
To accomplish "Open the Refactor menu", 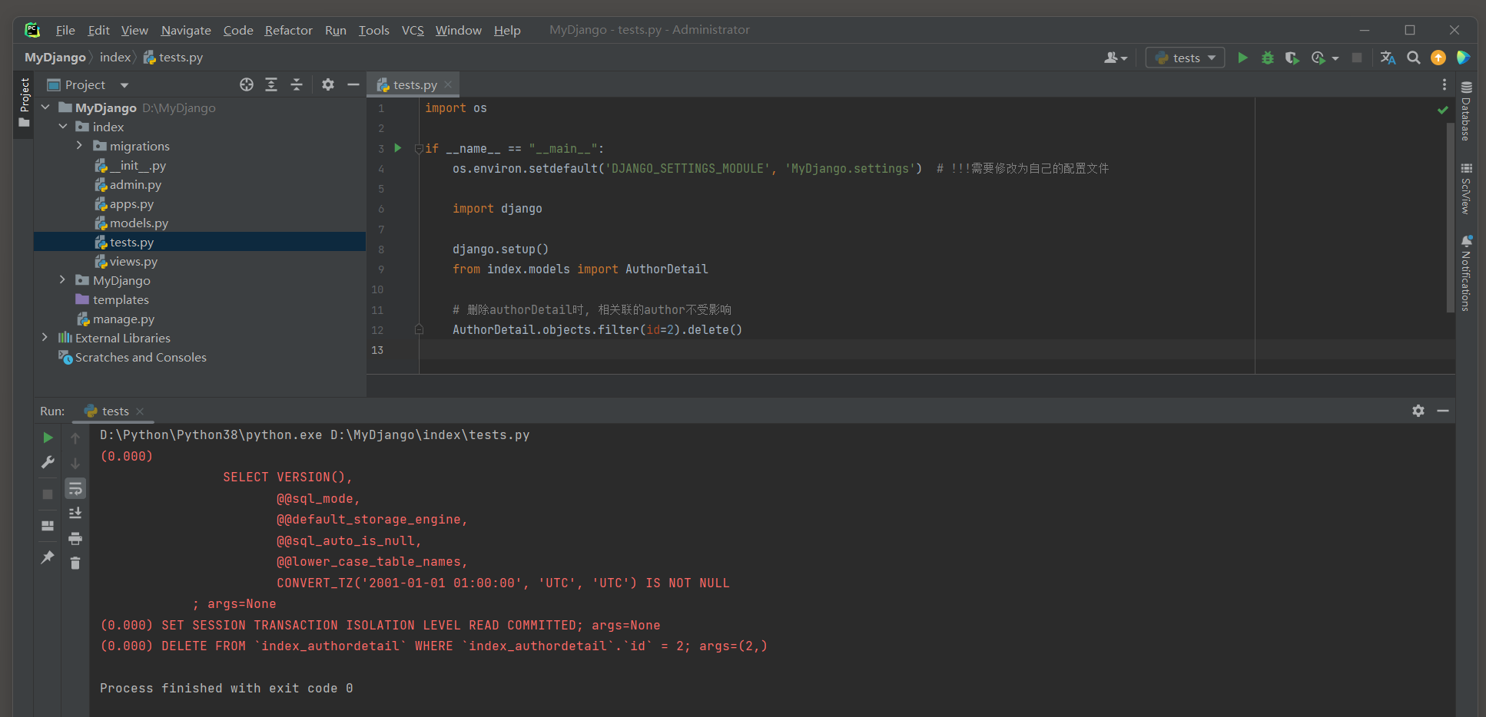I will (x=289, y=30).
